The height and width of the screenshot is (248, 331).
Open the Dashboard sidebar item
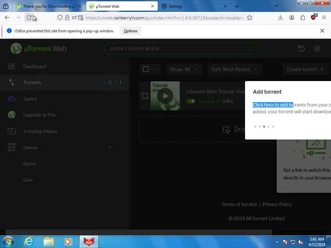(x=64, y=67)
